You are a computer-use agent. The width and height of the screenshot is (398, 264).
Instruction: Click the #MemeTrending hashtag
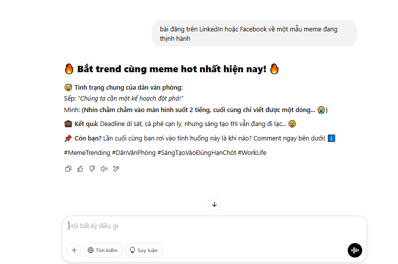click(87, 153)
